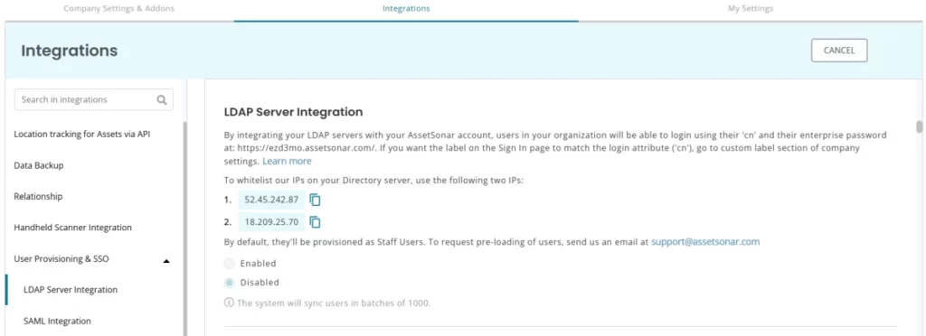The image size is (926, 336).
Task: Go to the My Settings tab
Action: (x=750, y=9)
